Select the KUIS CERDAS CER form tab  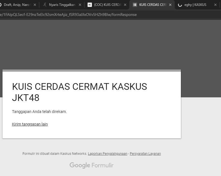tap(152, 5)
